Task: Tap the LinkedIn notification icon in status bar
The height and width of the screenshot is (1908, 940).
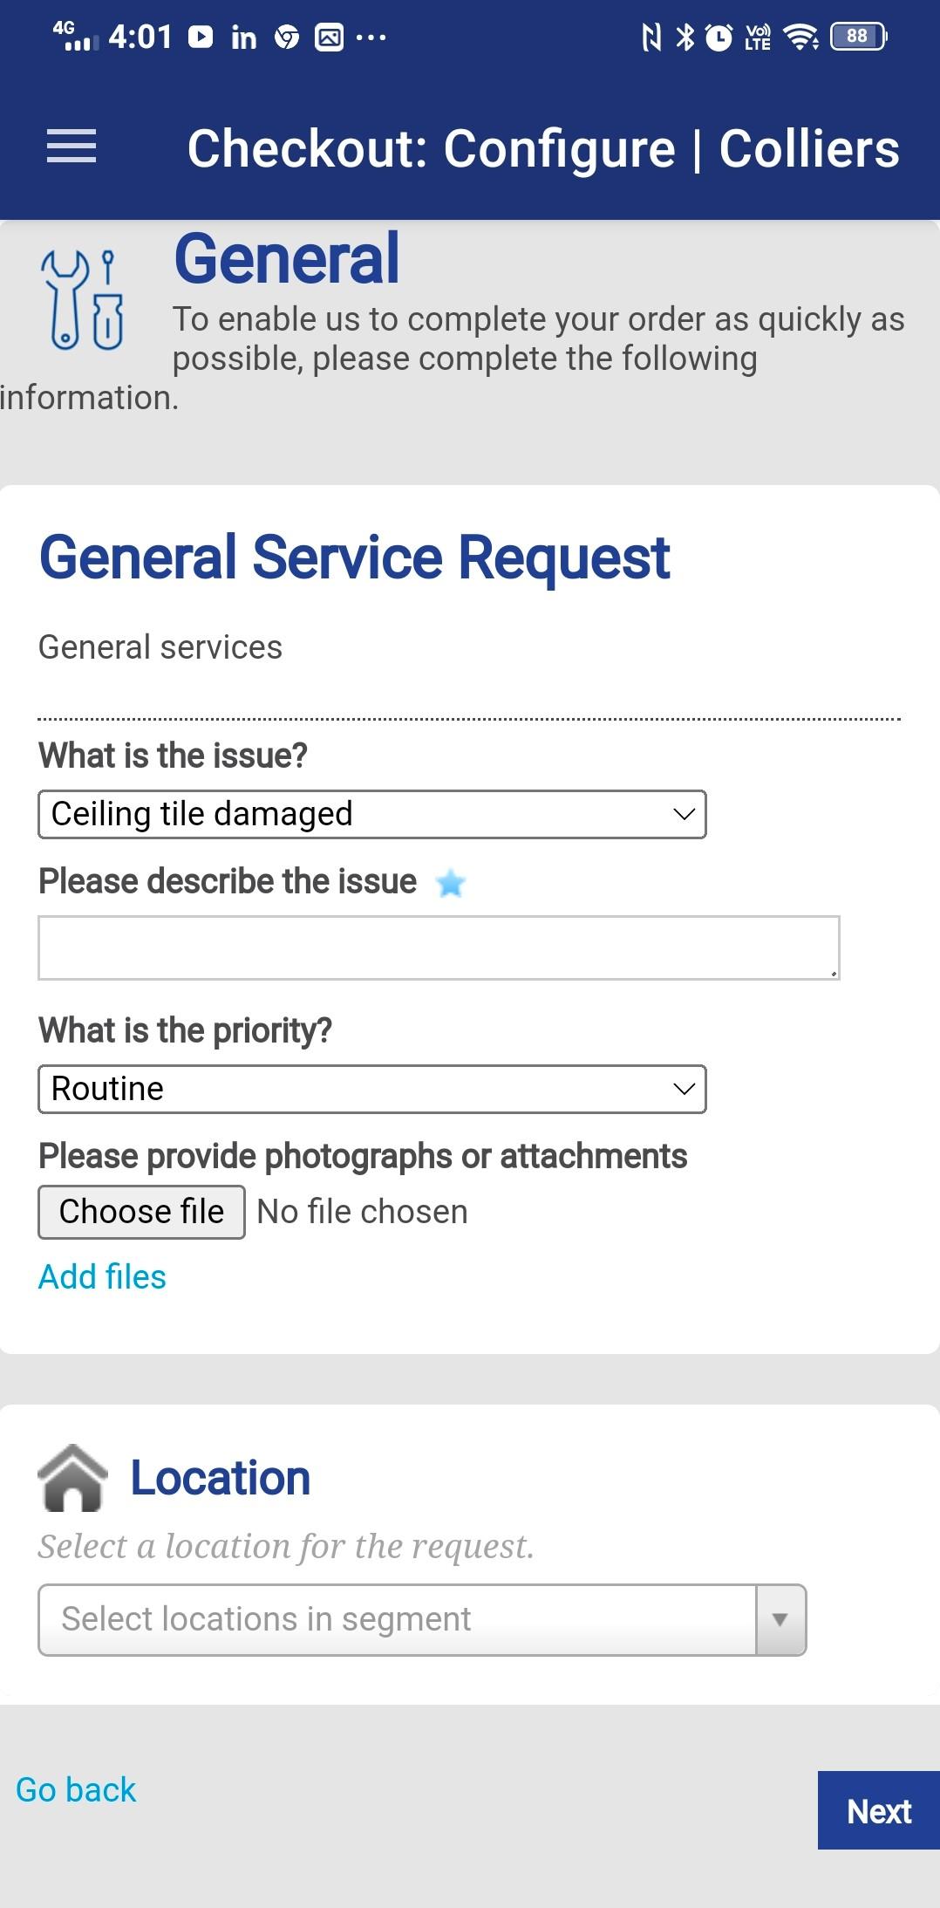Action: [244, 38]
